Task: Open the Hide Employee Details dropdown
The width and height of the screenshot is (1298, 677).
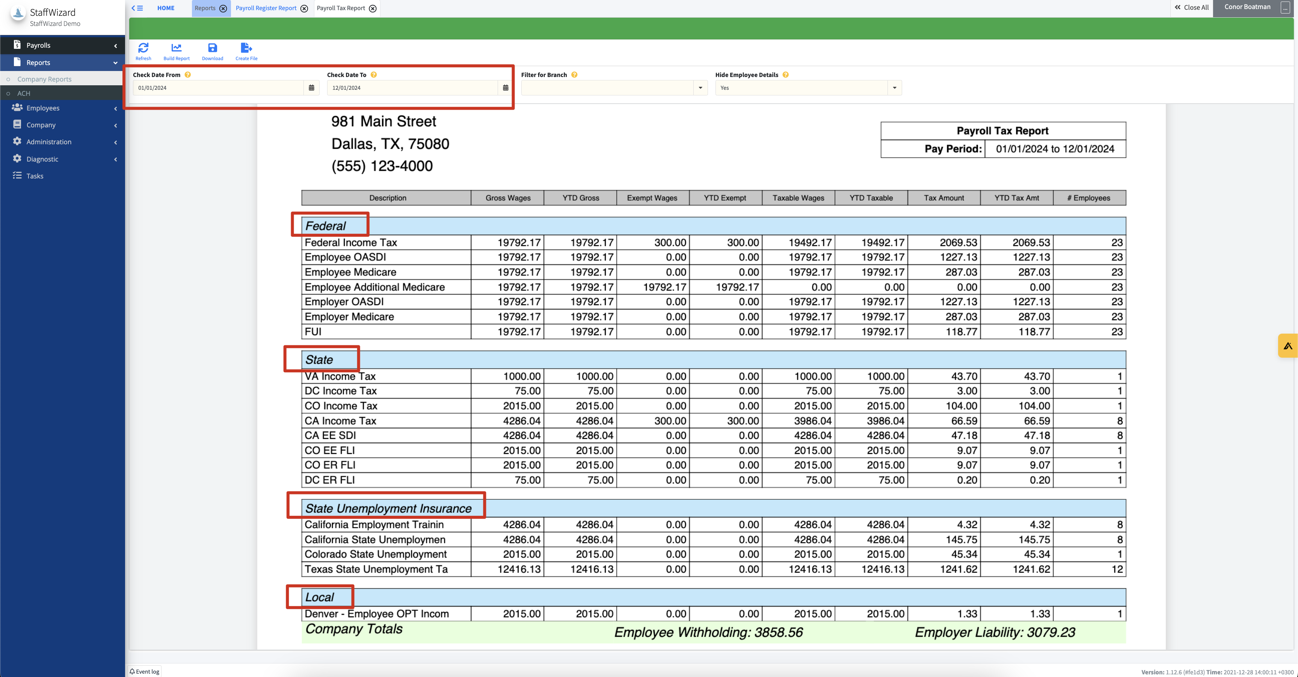Action: pos(894,88)
